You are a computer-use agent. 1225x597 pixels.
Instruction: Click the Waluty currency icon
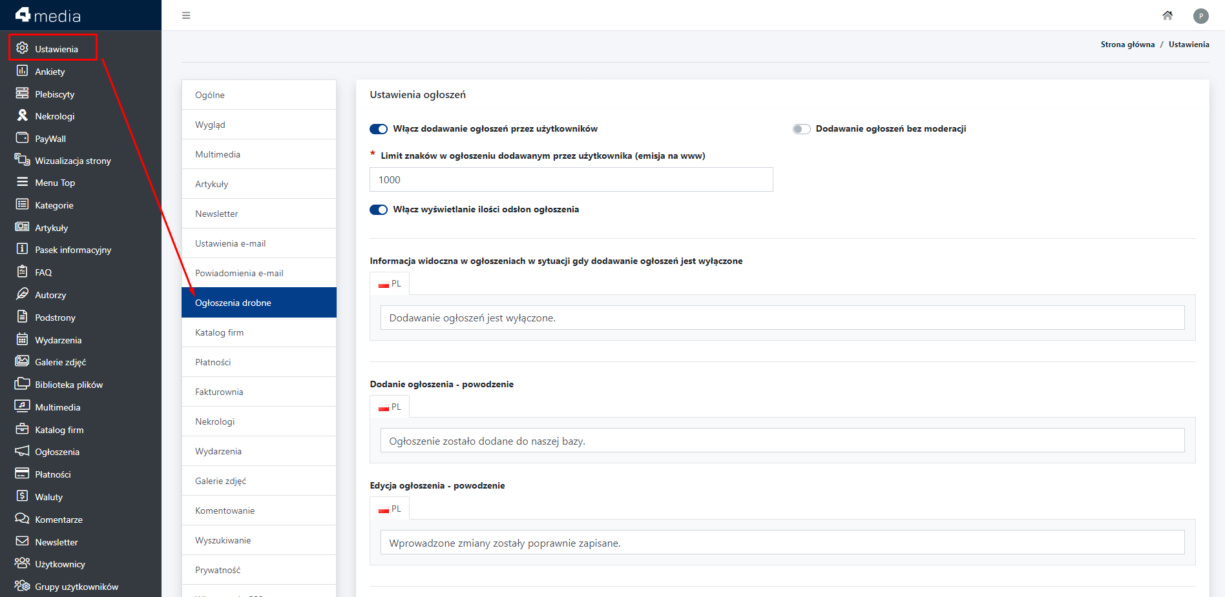(x=22, y=496)
